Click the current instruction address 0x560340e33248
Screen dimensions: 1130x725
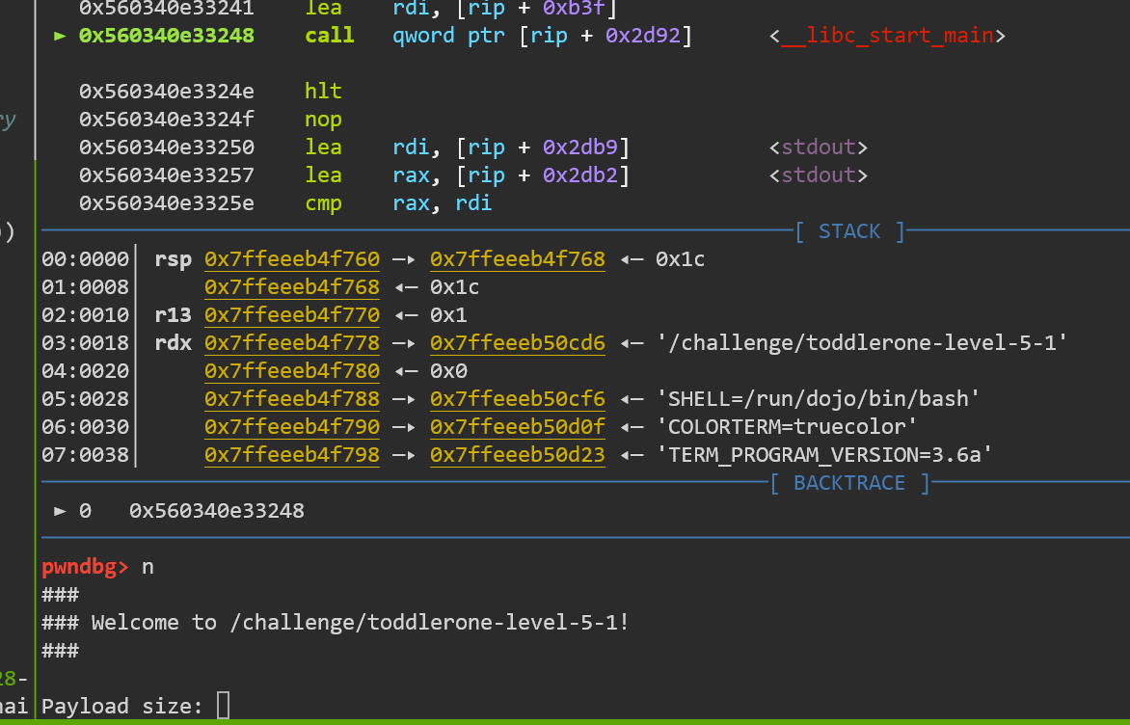[x=167, y=36]
